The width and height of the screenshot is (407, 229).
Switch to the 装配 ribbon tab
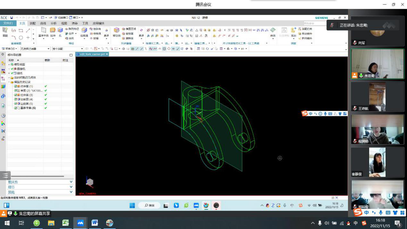coord(33,23)
